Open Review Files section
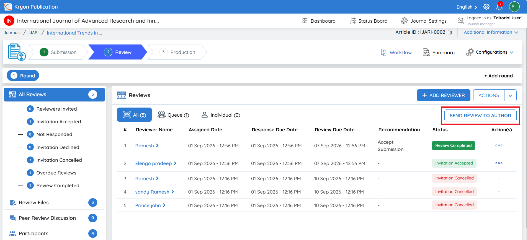This screenshot has width=528, height=240. (54, 203)
